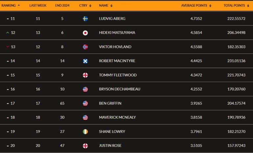Select the Ben Griffin name link
Screen dimensions: 253x153
click(110, 103)
